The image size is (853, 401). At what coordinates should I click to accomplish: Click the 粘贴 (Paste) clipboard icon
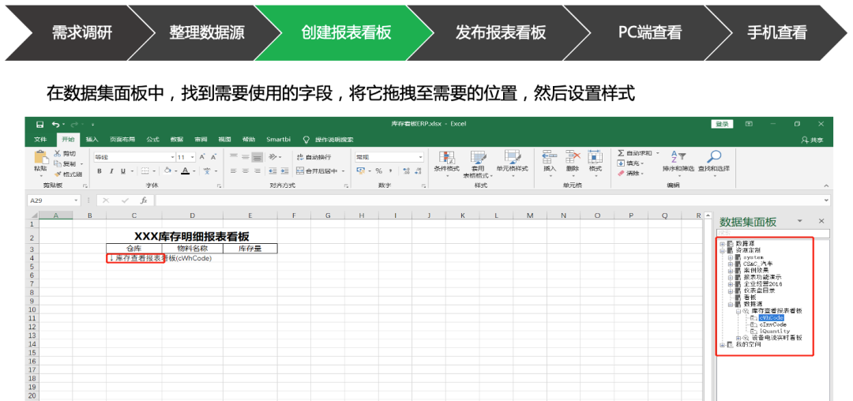point(41,158)
